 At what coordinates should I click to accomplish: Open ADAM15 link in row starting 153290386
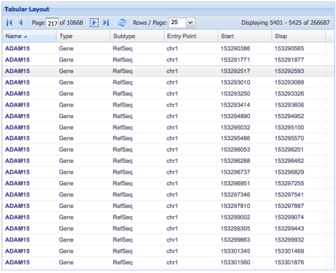(x=18, y=48)
